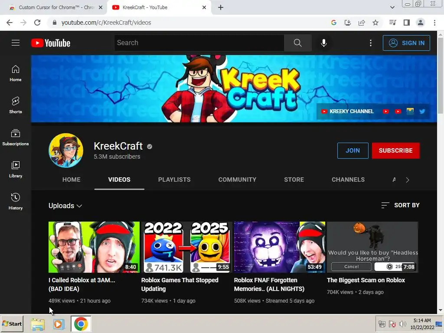Reload the page
Image resolution: width=444 pixels, height=333 pixels.
[x=37, y=23]
